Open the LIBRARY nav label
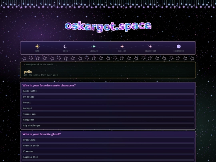Viewport: 216px width, 162px height. (x=94, y=51)
